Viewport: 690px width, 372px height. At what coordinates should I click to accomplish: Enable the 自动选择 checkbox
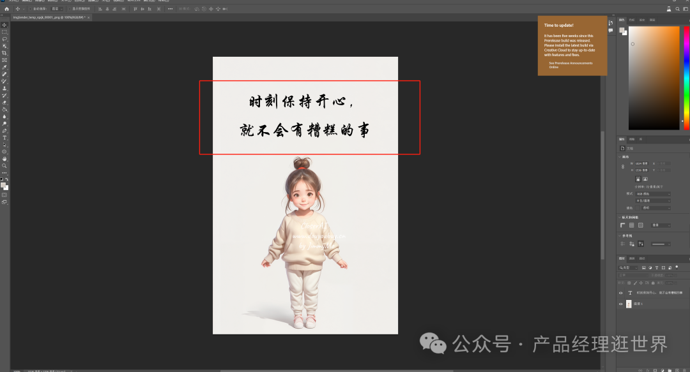(30, 9)
